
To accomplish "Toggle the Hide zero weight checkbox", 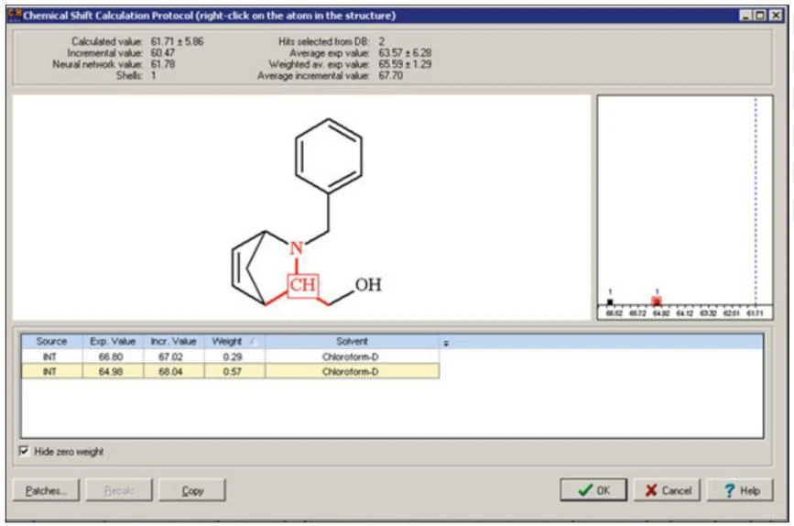I will tap(24, 451).
